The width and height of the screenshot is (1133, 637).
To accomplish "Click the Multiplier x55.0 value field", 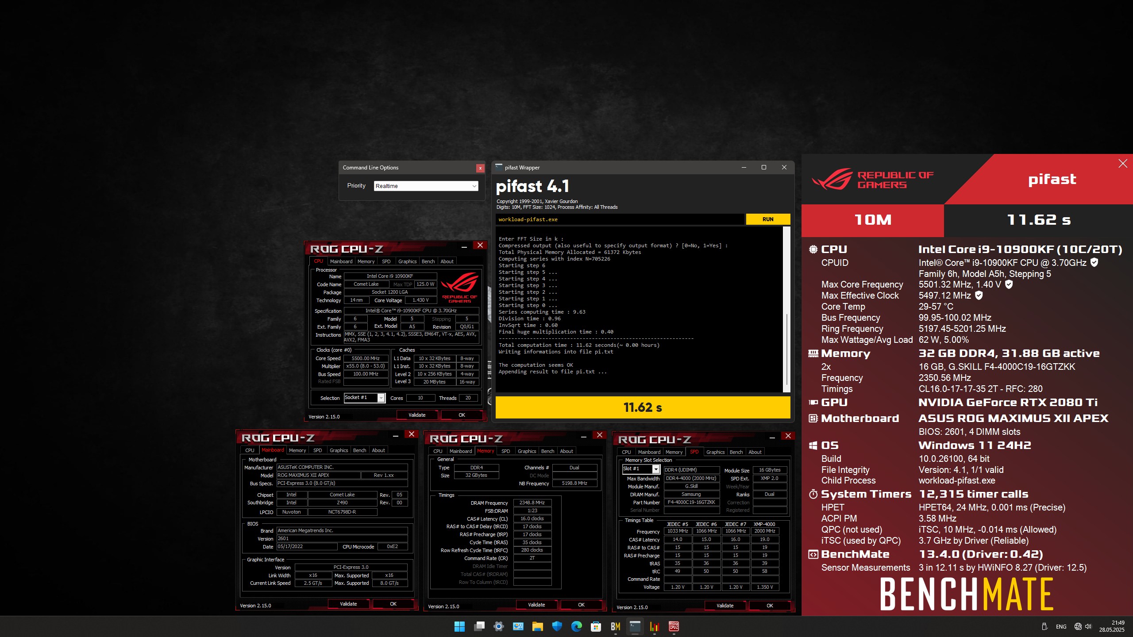I will (366, 366).
